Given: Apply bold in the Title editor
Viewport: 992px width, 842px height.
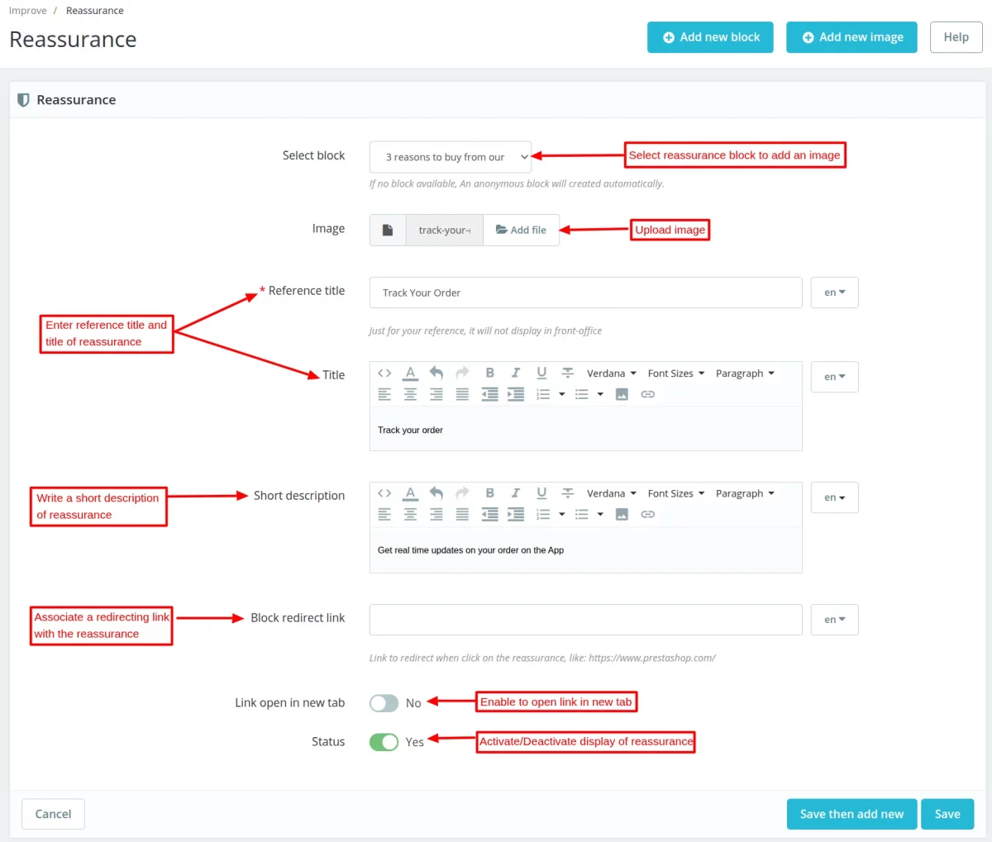Looking at the screenshot, I should pyautogui.click(x=489, y=373).
